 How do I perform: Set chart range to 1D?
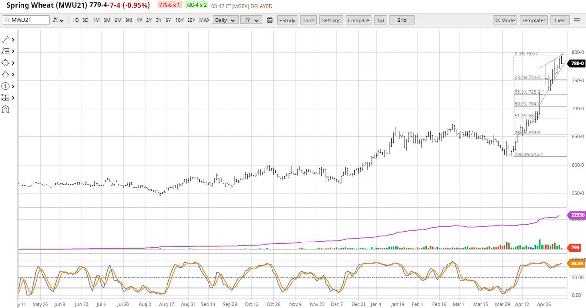(76, 20)
